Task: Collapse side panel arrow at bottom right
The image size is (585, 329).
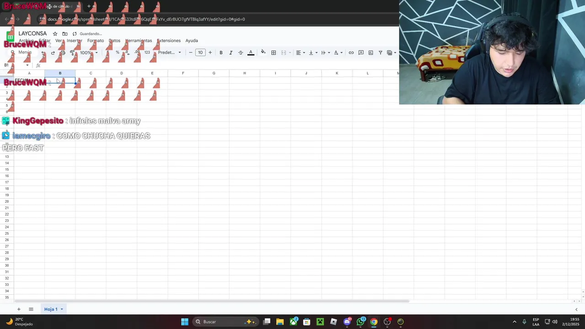Action: [576, 309]
